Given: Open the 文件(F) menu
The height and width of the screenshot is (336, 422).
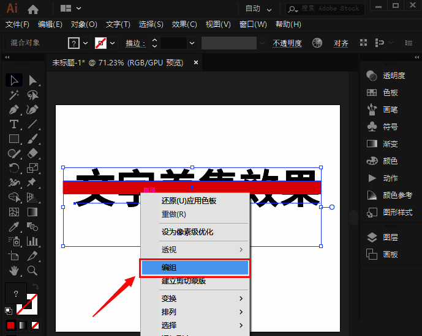Looking at the screenshot, I should [x=17, y=24].
